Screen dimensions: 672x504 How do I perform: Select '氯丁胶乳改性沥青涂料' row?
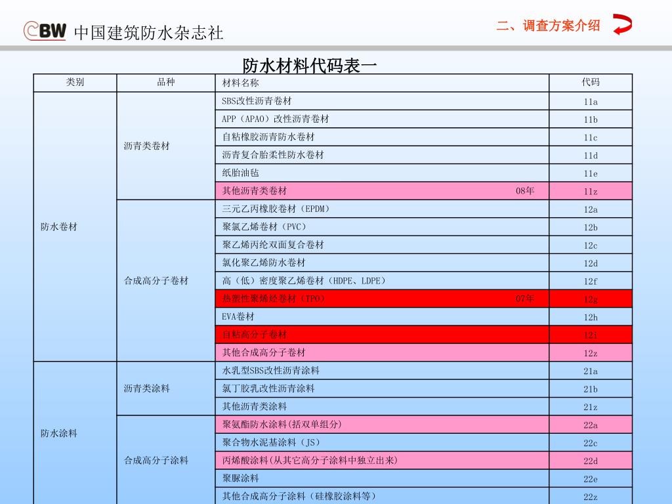click(382, 388)
